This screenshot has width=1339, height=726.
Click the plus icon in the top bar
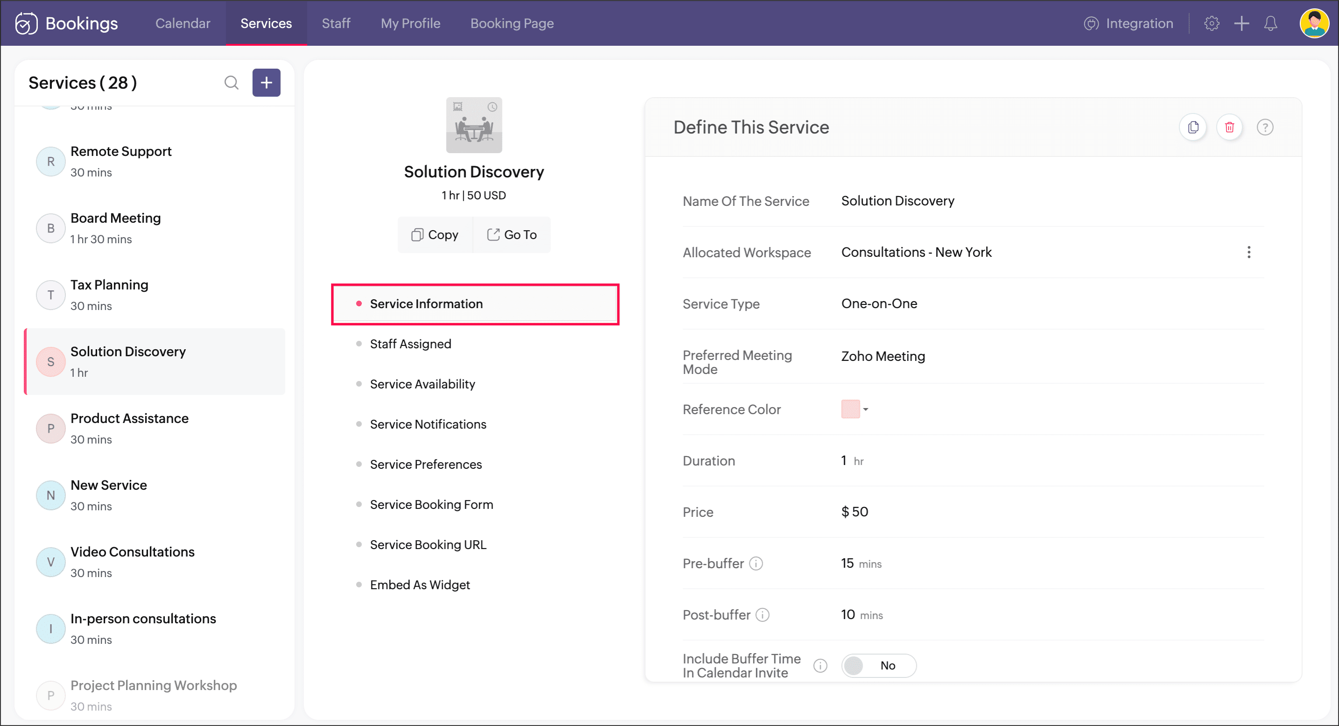(x=1241, y=23)
